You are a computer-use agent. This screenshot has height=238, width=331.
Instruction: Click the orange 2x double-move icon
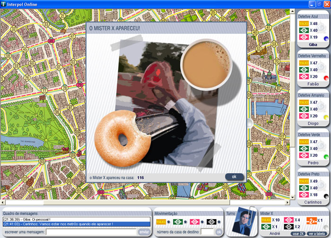pos(311,221)
